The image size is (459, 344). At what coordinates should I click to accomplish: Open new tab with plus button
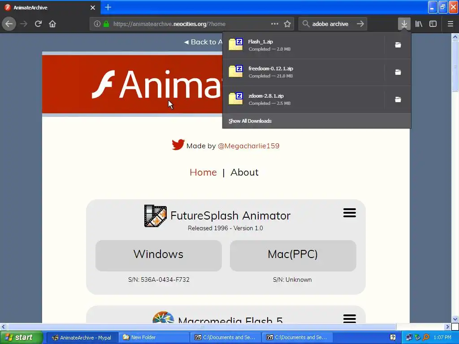pyautogui.click(x=108, y=7)
